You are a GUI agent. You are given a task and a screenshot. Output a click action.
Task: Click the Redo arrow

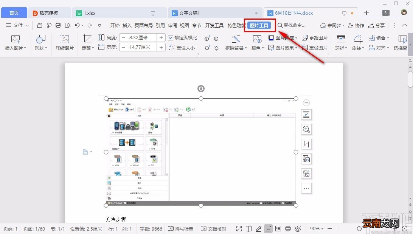click(90, 25)
